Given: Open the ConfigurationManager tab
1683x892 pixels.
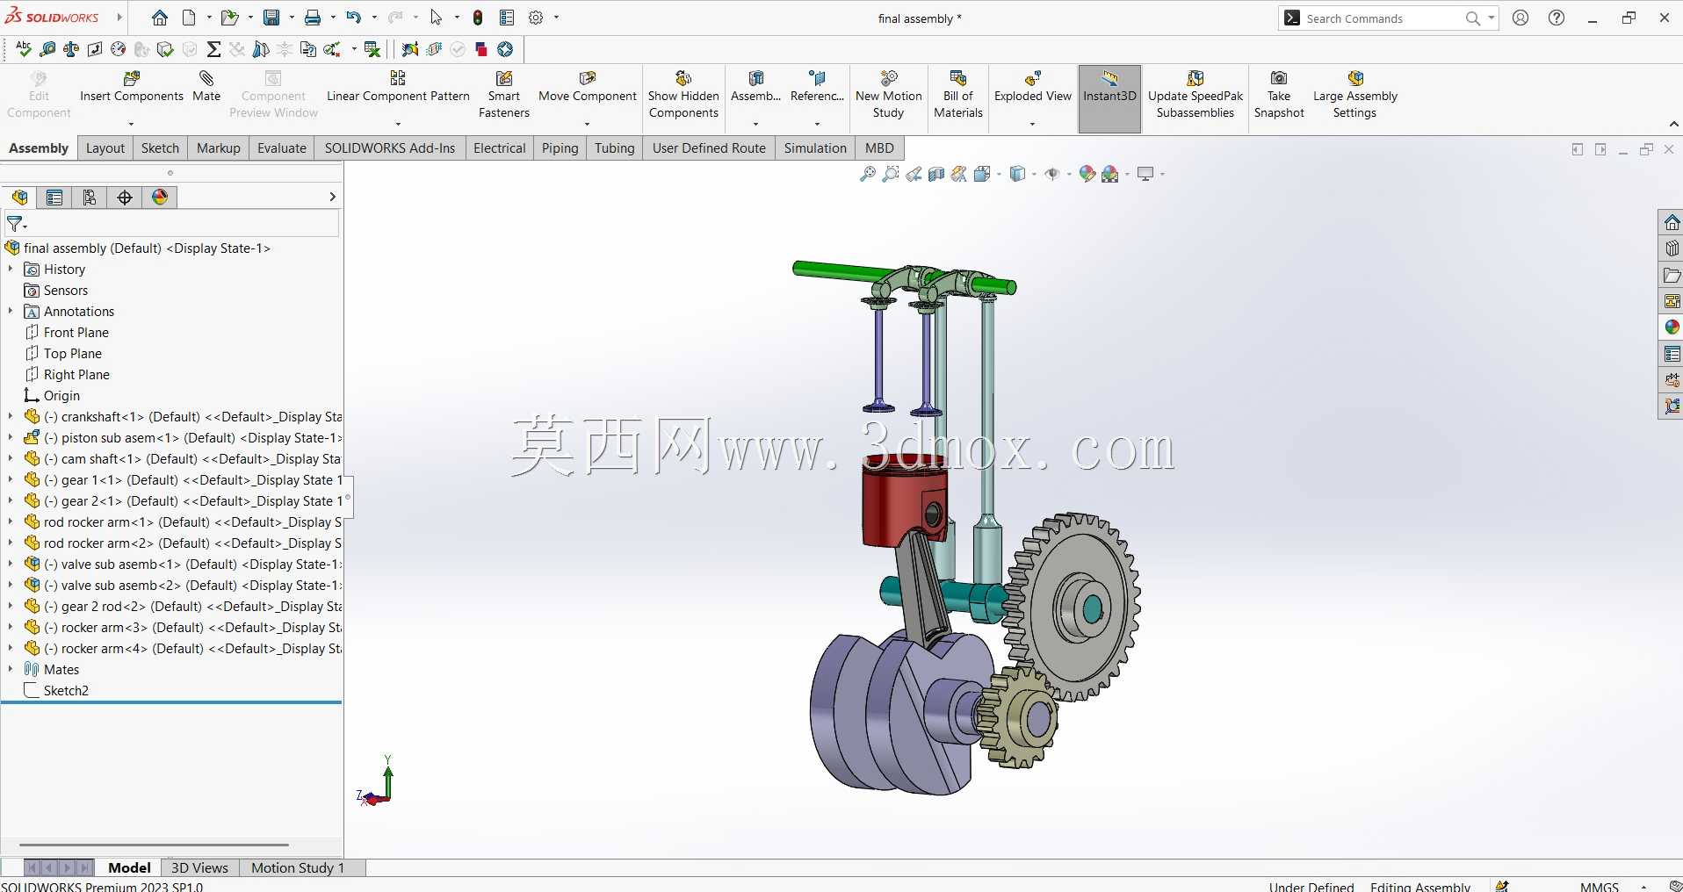Looking at the screenshot, I should point(90,198).
